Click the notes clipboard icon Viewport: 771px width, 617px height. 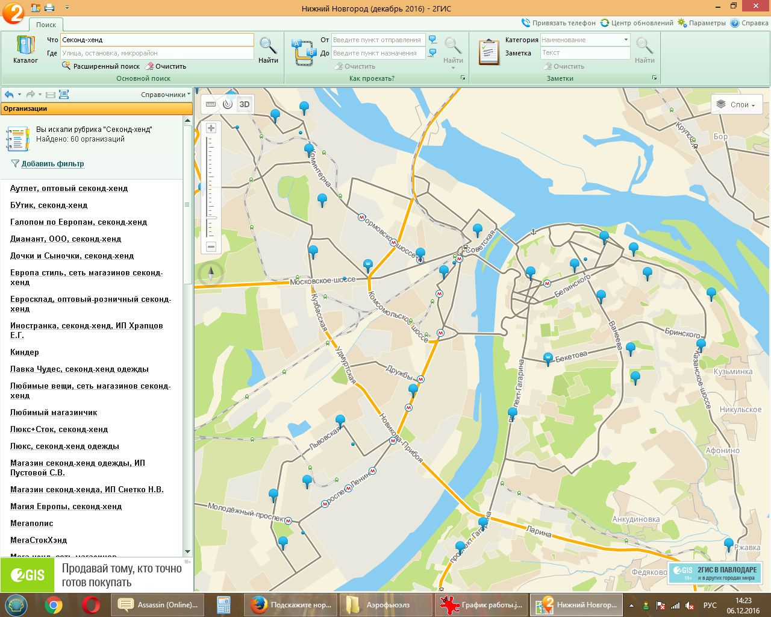point(489,52)
